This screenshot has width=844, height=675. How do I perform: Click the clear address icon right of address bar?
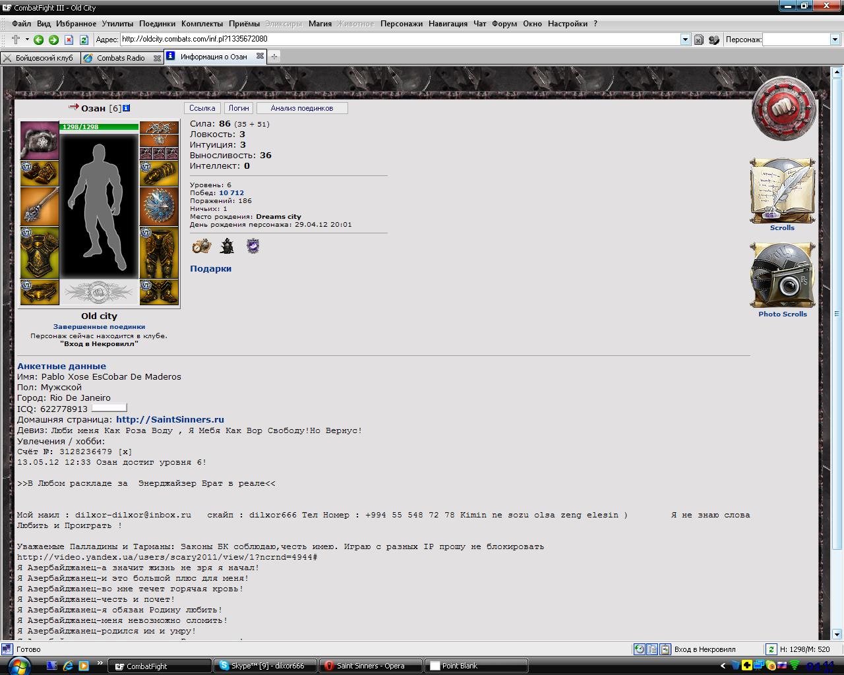[x=699, y=40]
